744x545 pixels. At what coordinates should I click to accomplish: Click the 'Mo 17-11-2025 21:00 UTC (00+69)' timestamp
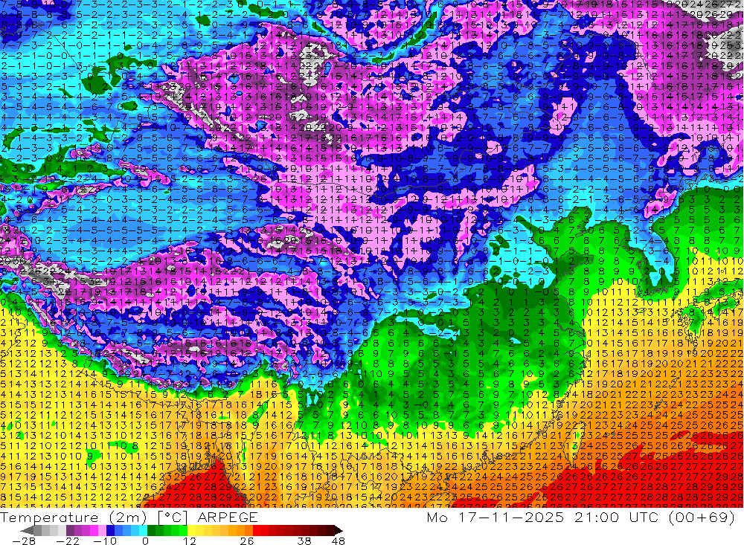581,517
